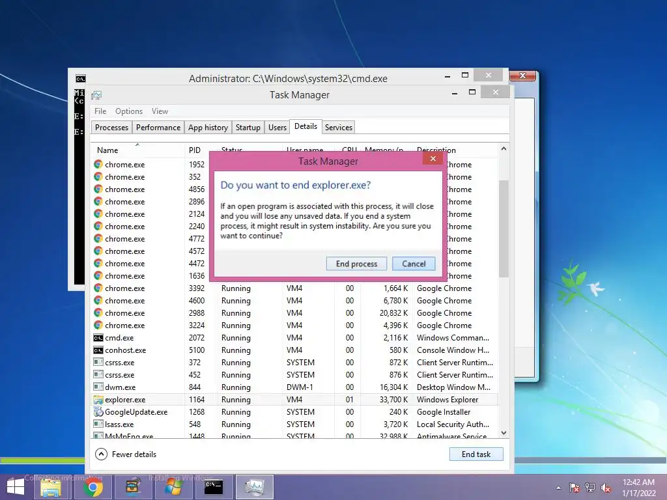Switch to the Performance tab
This screenshot has height=500, width=667.
tap(158, 128)
